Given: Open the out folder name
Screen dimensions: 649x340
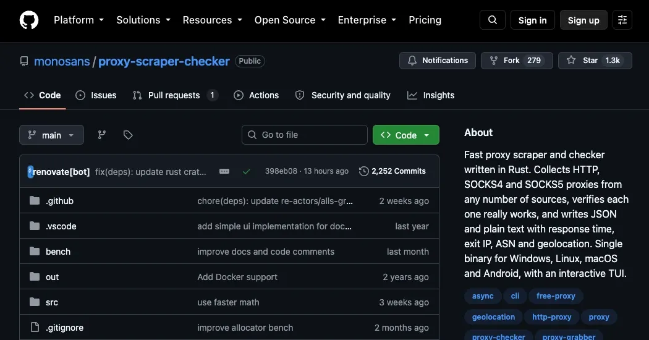Looking at the screenshot, I should pyautogui.click(x=52, y=277).
